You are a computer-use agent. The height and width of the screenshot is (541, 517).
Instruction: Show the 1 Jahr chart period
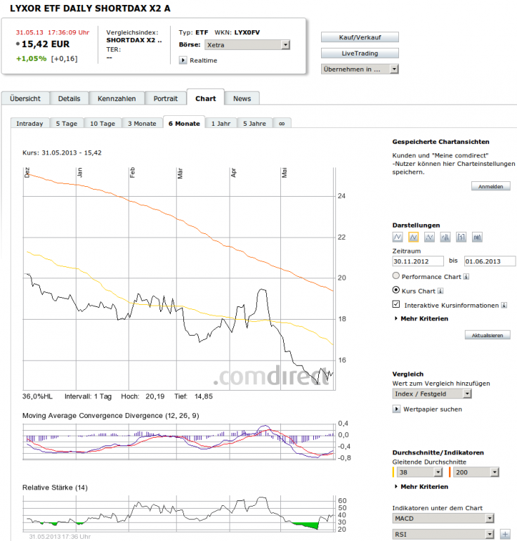[x=221, y=123]
